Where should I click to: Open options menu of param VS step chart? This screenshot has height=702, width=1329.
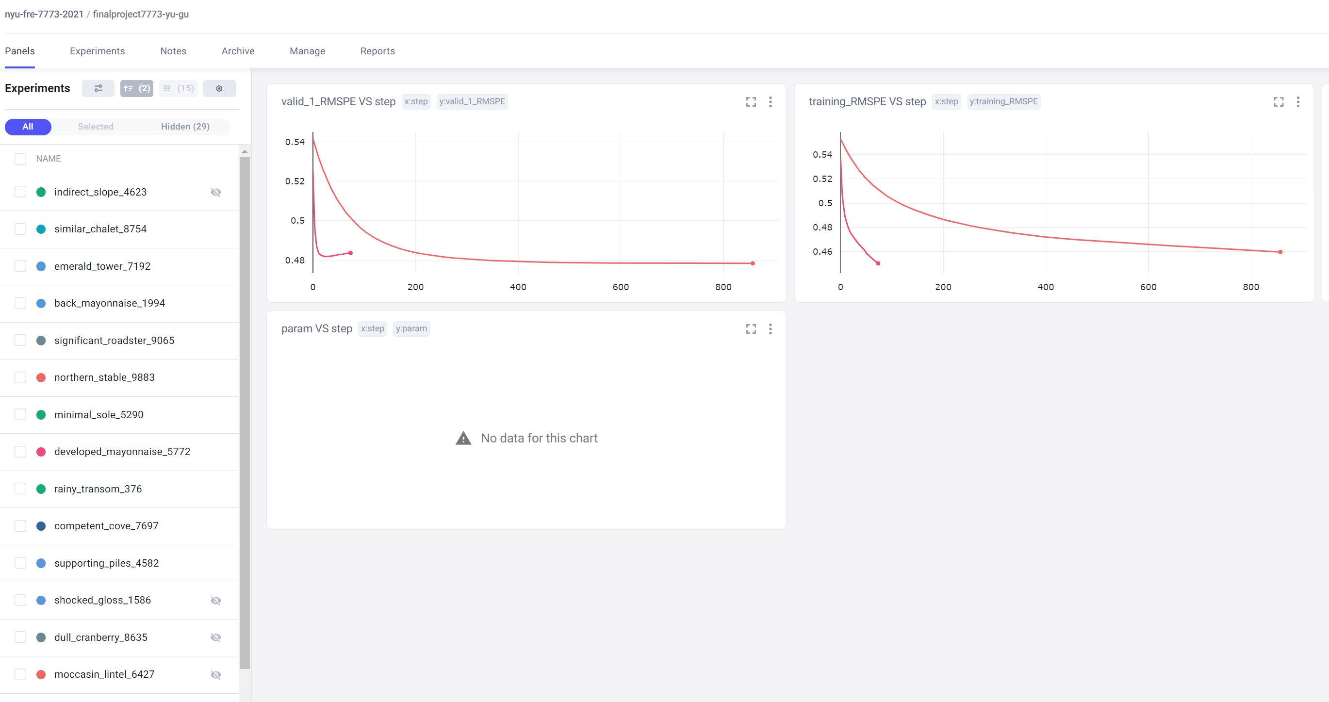(770, 329)
